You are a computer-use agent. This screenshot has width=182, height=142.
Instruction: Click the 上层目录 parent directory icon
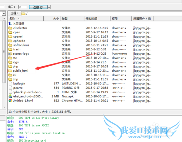pos(10,24)
